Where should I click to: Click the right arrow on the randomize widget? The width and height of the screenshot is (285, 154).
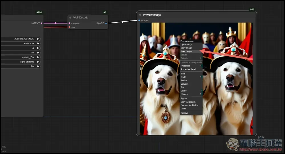pyautogui.click(x=38, y=43)
